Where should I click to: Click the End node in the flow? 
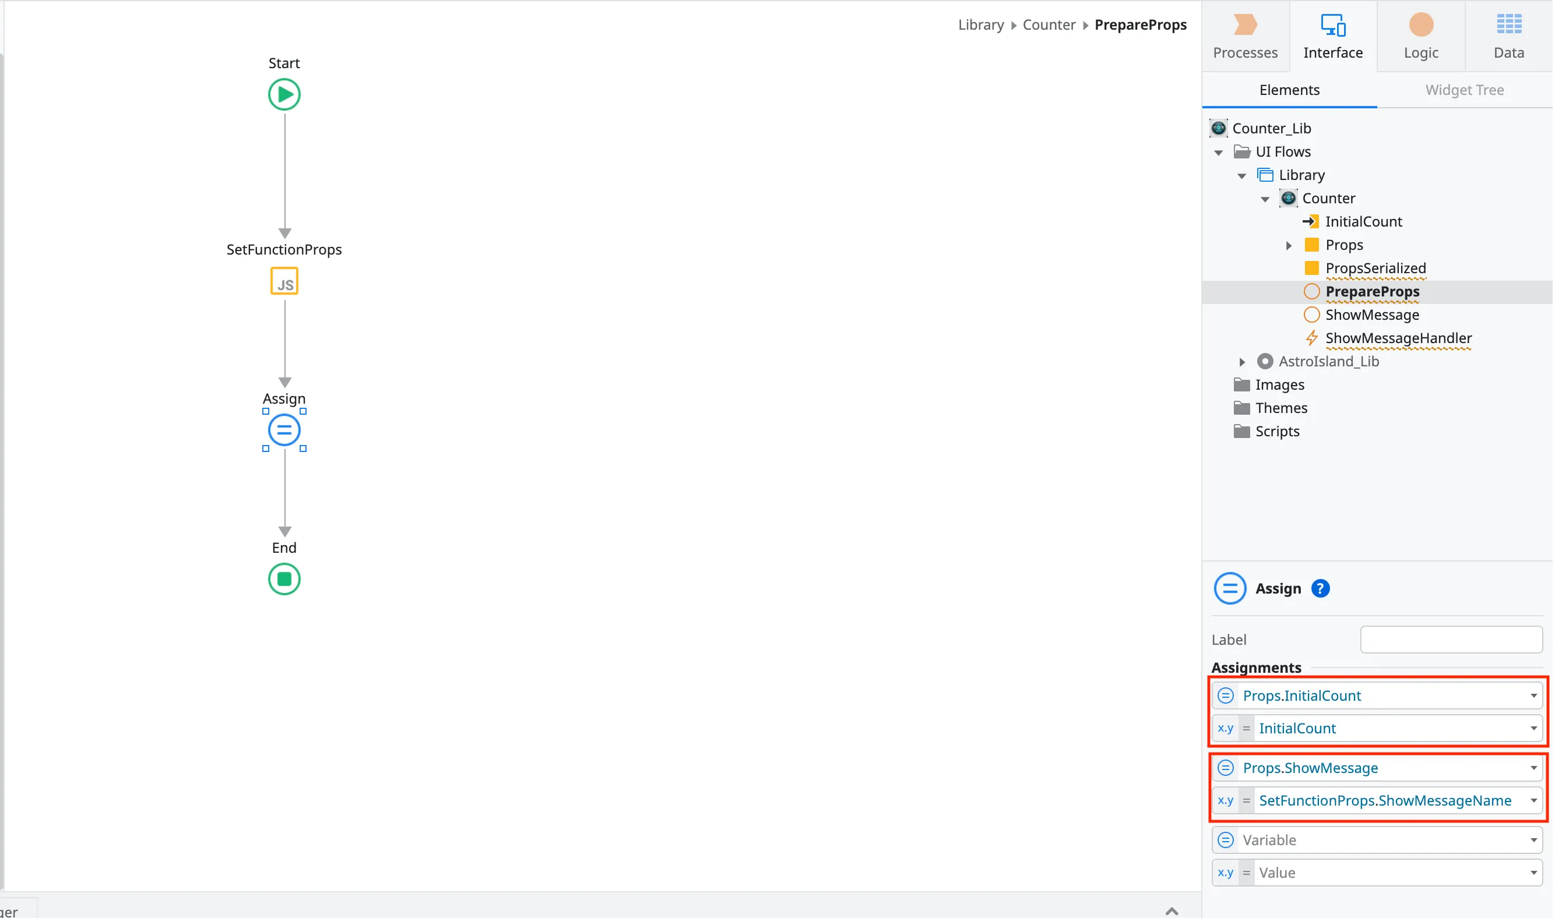(x=284, y=579)
